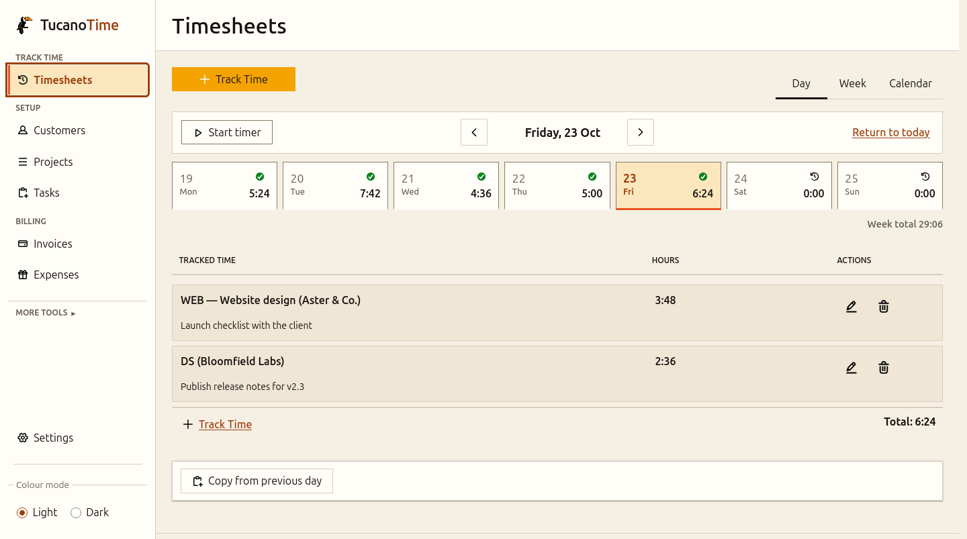Select Tuesday 20 day card

pyautogui.click(x=335, y=186)
